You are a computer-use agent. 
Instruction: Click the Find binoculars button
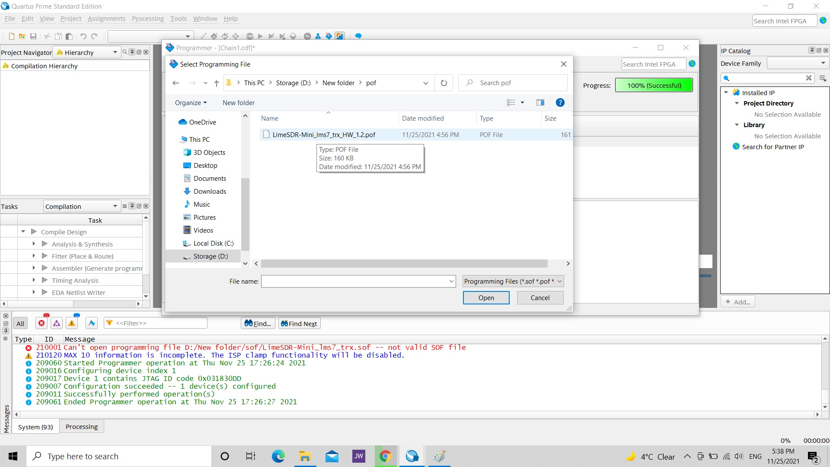258,323
